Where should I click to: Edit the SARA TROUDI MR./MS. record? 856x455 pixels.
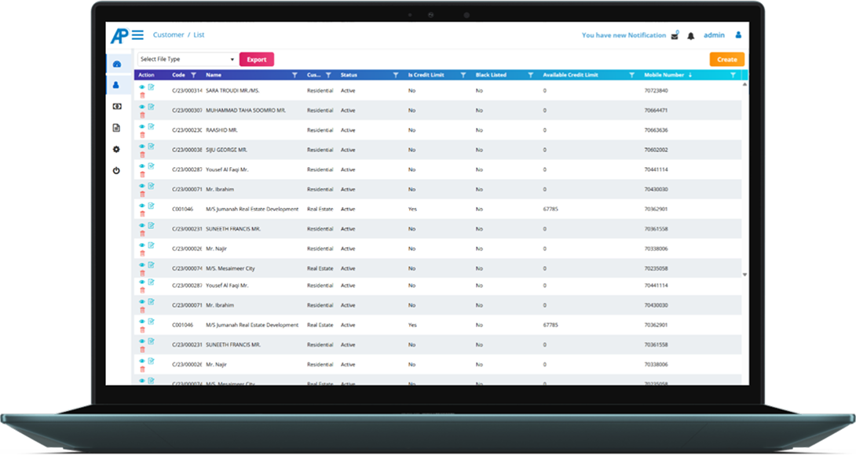[151, 87]
